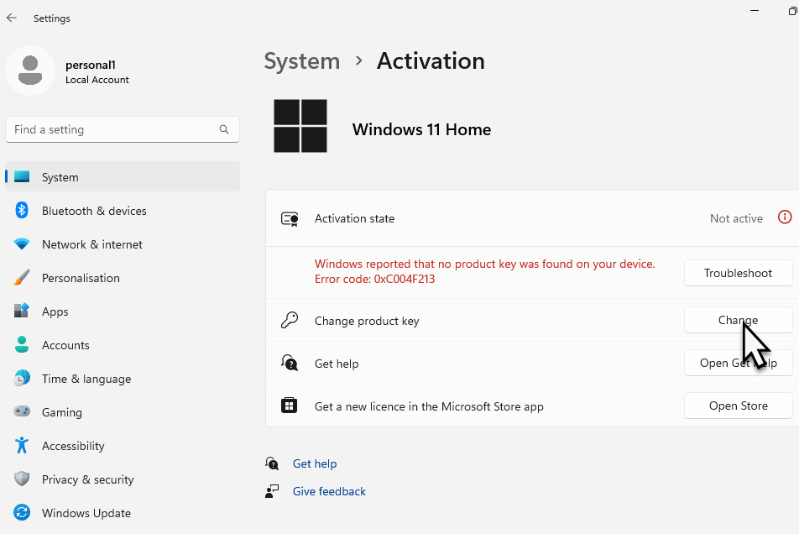799x534 pixels.
Task: Click the Personalisation paintbrush icon
Action: [22, 278]
